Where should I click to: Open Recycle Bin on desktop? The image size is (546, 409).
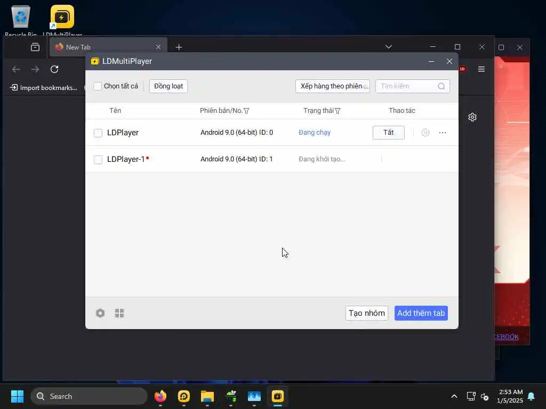click(x=21, y=20)
